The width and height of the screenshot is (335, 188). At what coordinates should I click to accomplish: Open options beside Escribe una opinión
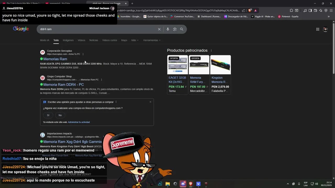[116, 102]
